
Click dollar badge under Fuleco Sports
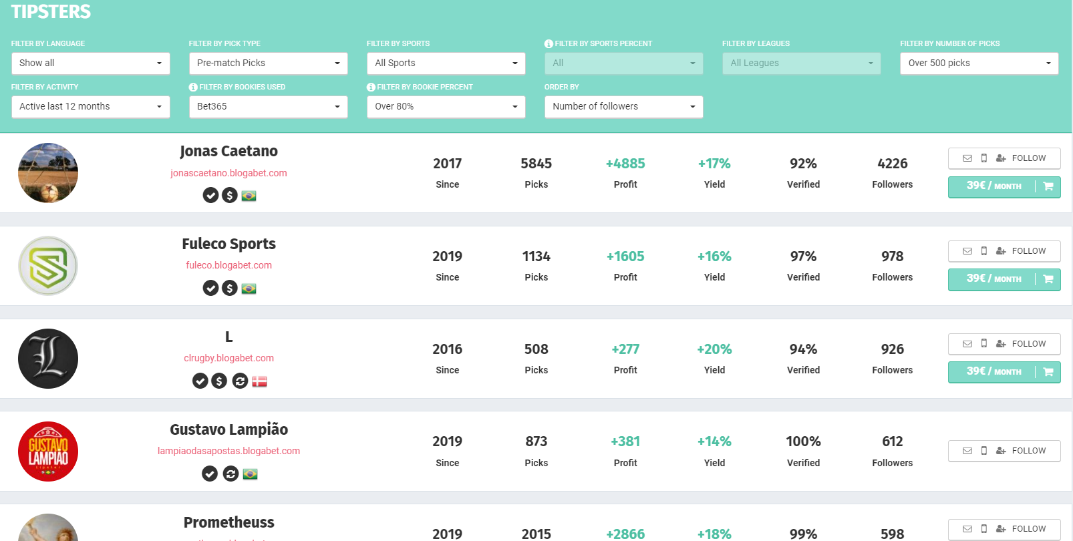coord(229,288)
